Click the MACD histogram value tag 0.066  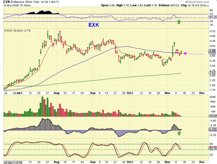pyautogui.click(x=213, y=129)
